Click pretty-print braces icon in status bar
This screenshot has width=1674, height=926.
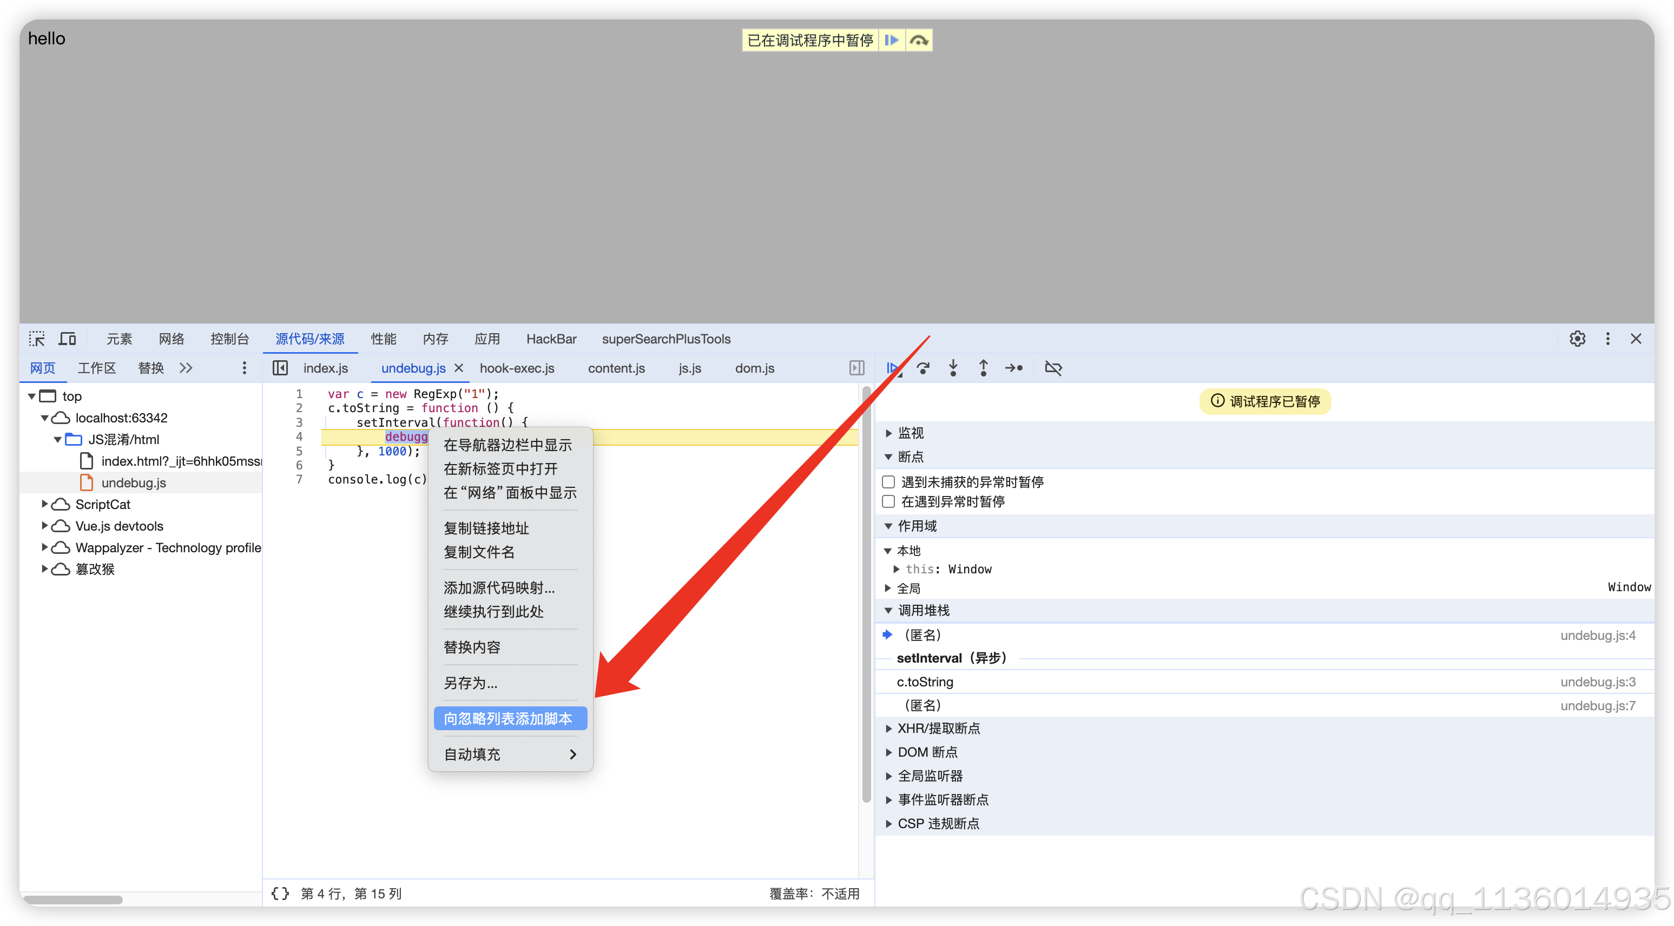tap(280, 894)
